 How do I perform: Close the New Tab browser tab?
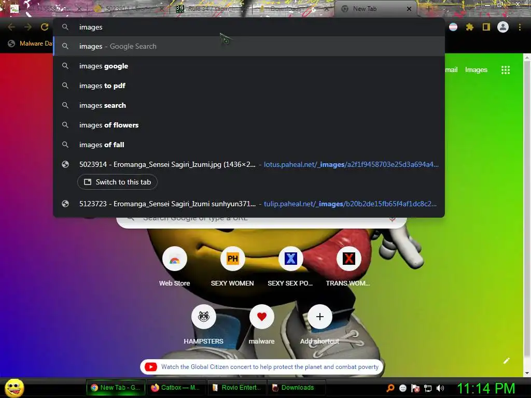(409, 9)
